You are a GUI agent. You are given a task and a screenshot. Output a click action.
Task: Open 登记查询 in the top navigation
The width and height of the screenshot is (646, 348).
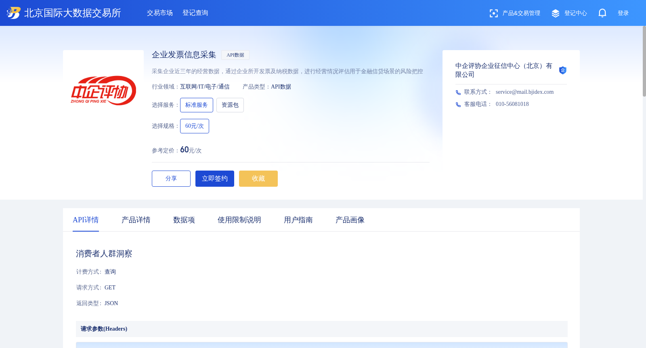point(195,13)
